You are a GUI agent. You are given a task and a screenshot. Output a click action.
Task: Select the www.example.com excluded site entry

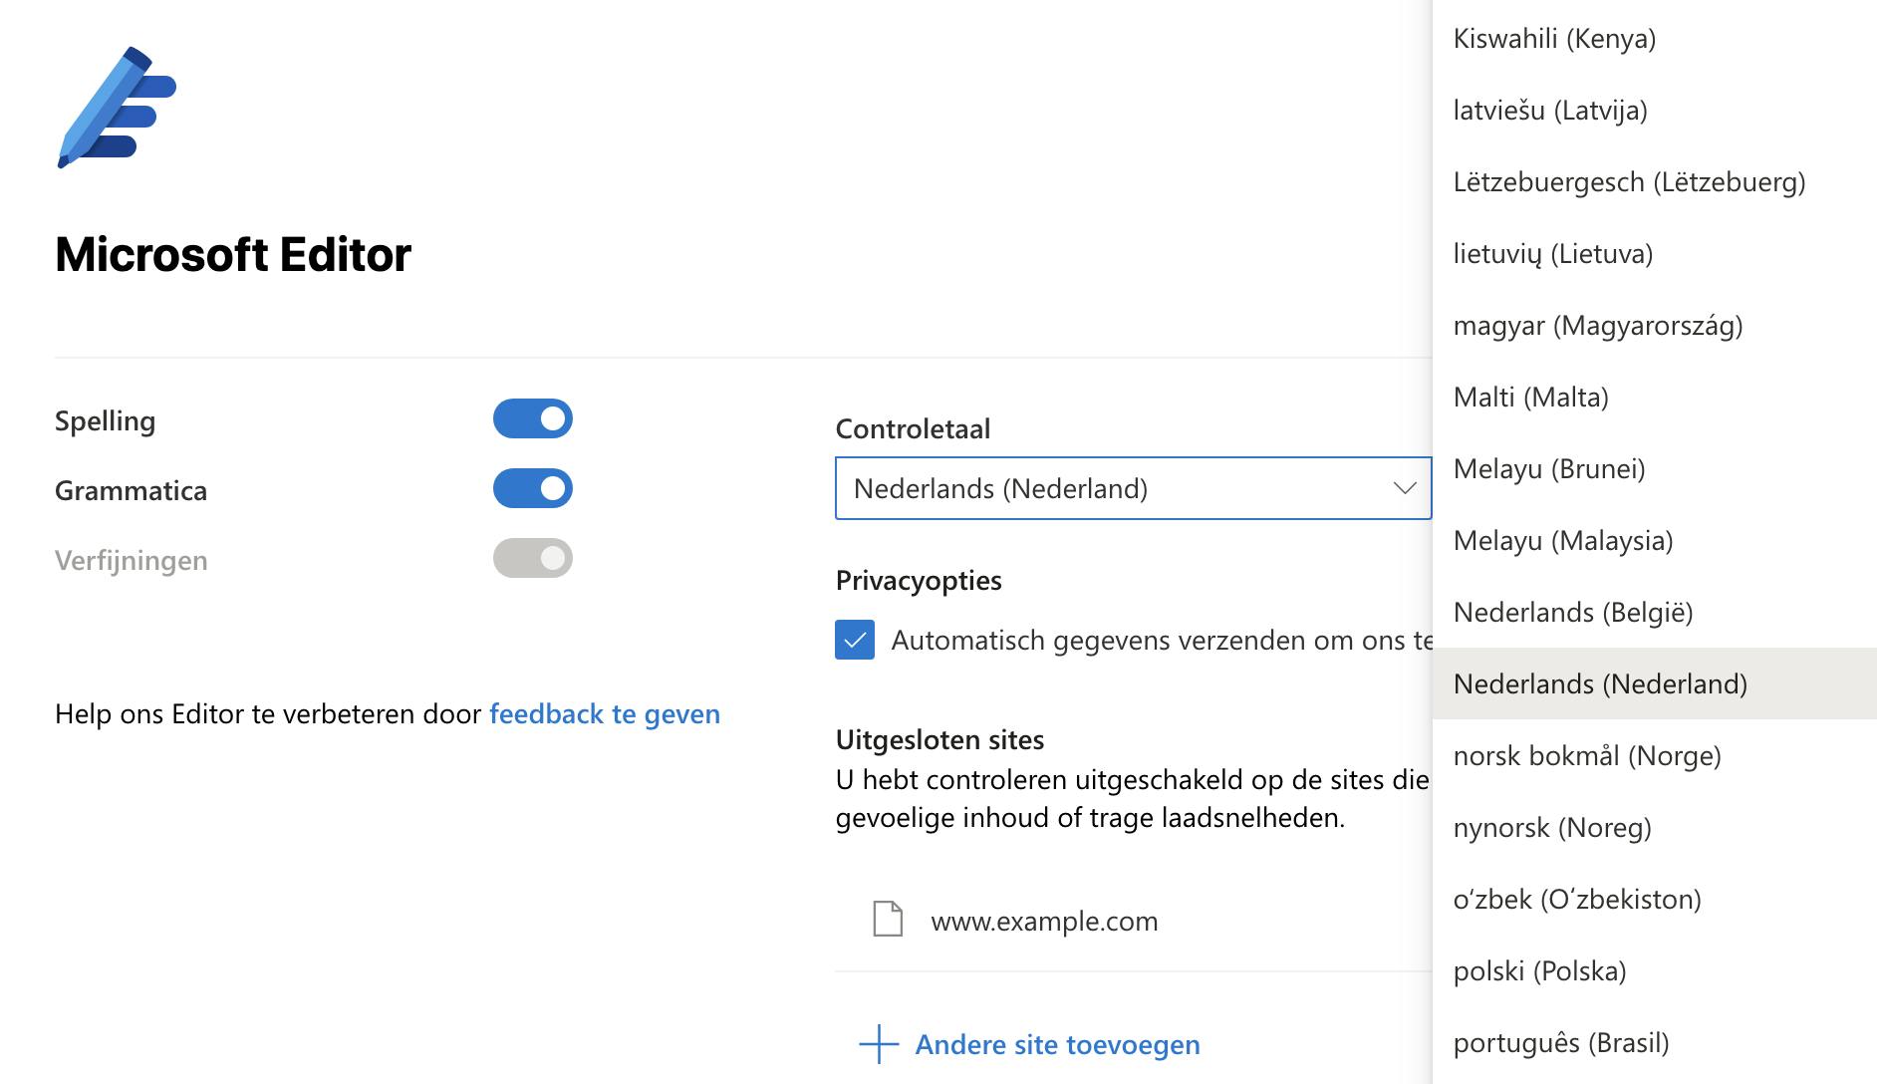pos(1043,921)
